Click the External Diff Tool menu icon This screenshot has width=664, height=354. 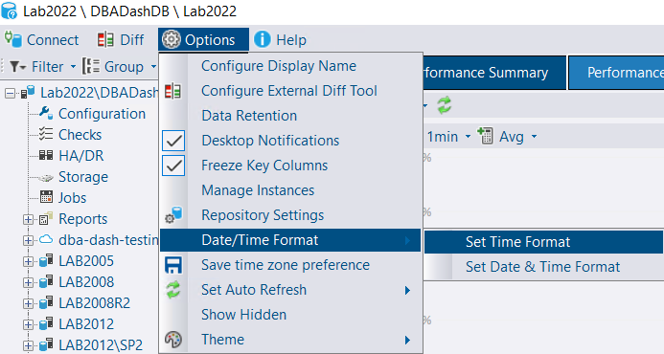(x=172, y=91)
